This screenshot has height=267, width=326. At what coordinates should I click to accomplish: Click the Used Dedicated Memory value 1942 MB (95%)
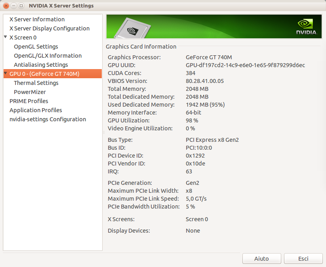pos(205,105)
